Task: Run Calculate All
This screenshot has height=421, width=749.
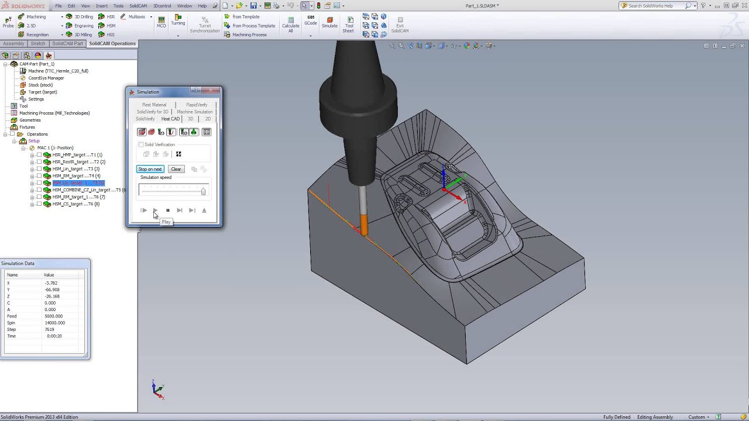Action: 290,23
